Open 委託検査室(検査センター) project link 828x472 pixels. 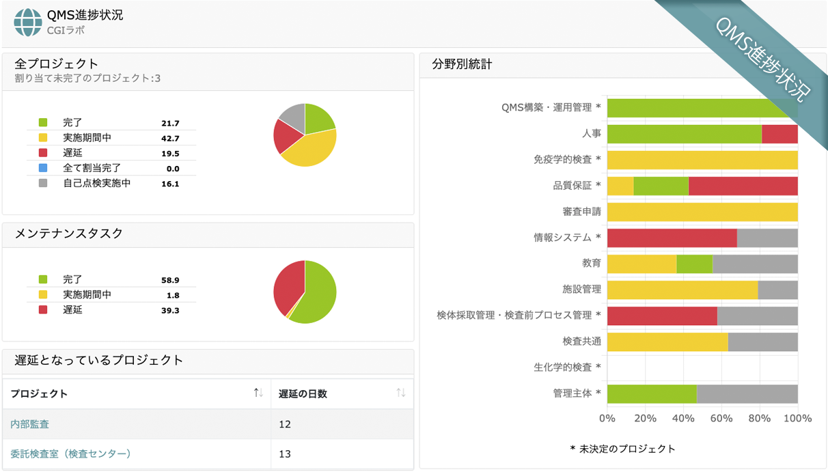70,454
